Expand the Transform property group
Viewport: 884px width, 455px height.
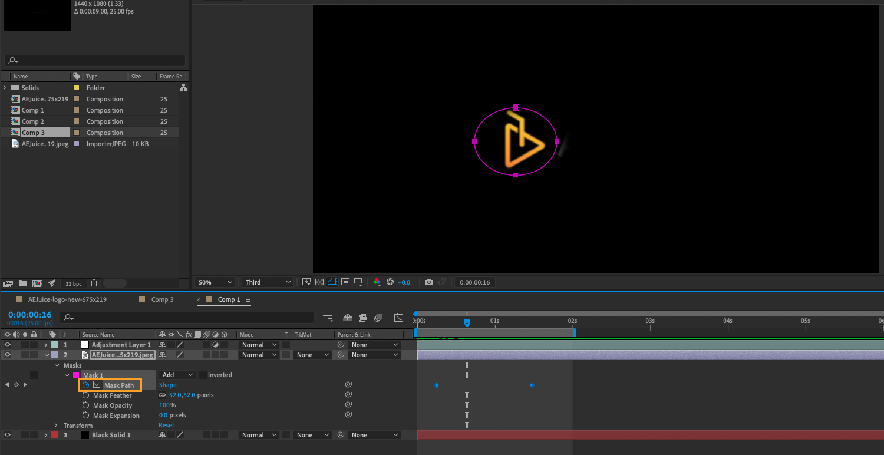56,426
